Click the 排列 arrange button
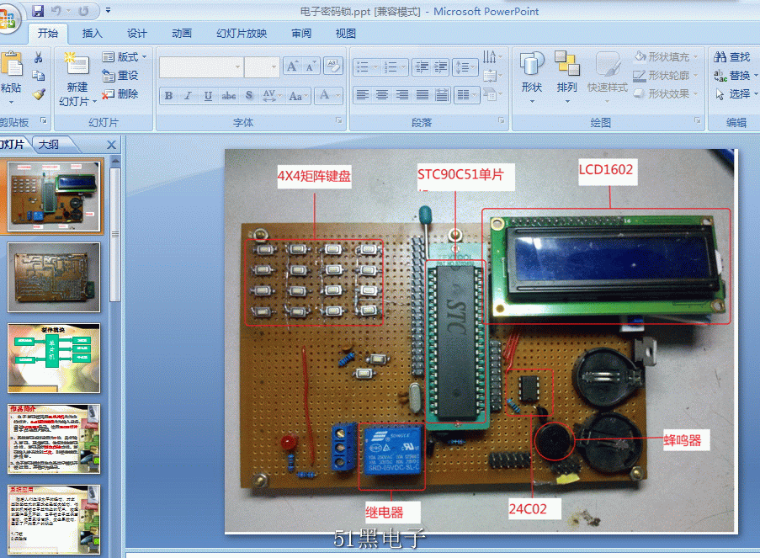 [566, 77]
